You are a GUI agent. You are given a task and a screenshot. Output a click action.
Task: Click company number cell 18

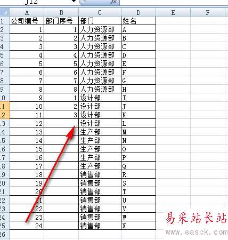pyautogui.click(x=27, y=174)
